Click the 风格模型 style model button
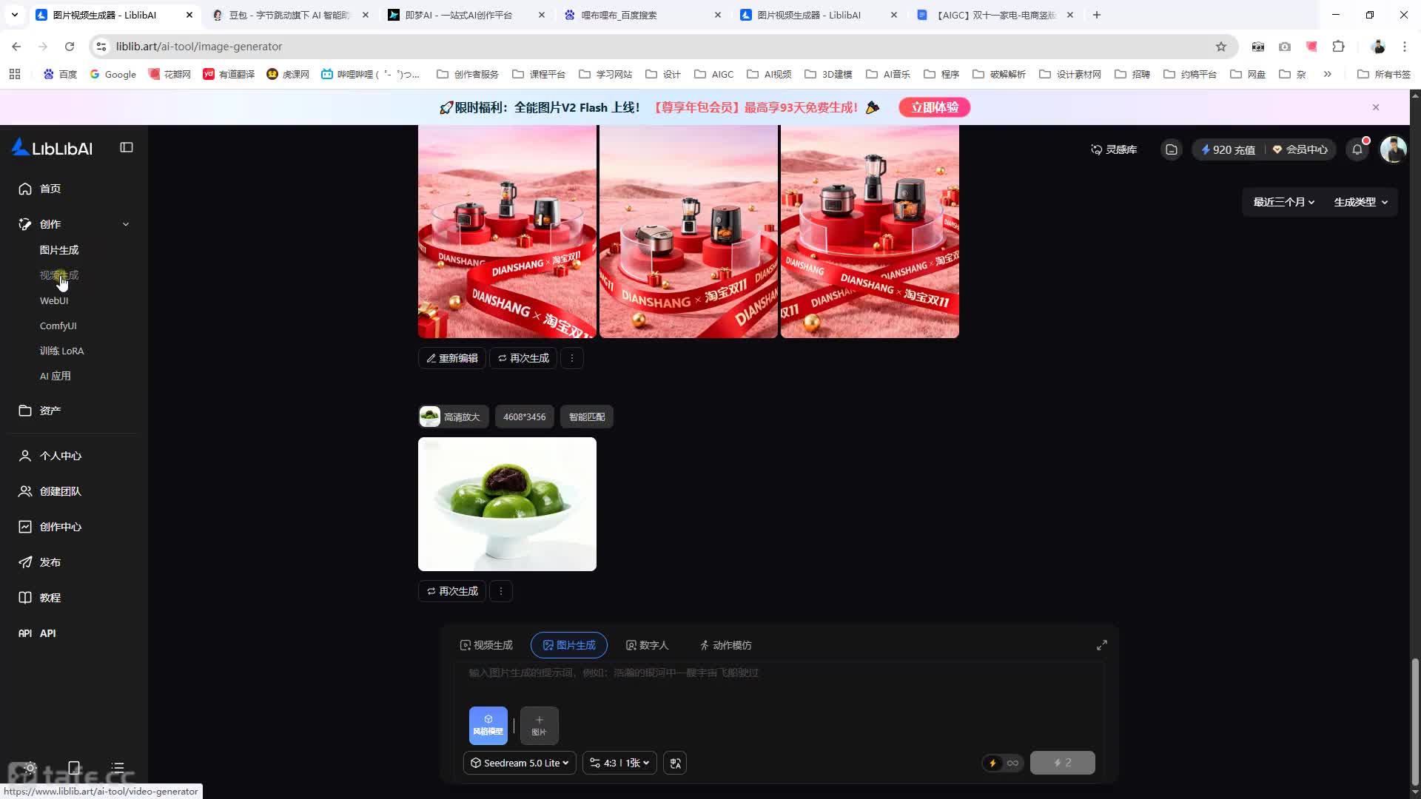This screenshot has height=799, width=1421. click(488, 725)
